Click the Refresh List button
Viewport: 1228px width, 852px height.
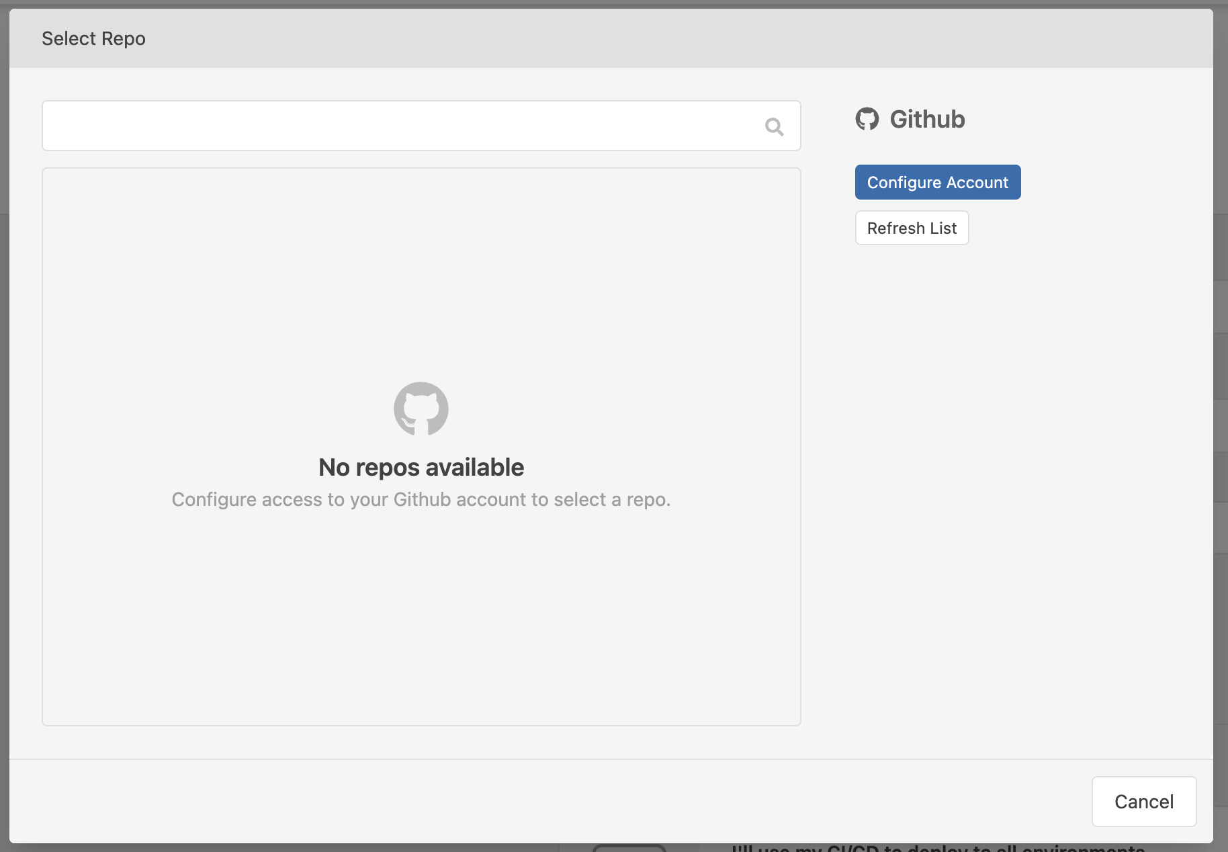912,228
